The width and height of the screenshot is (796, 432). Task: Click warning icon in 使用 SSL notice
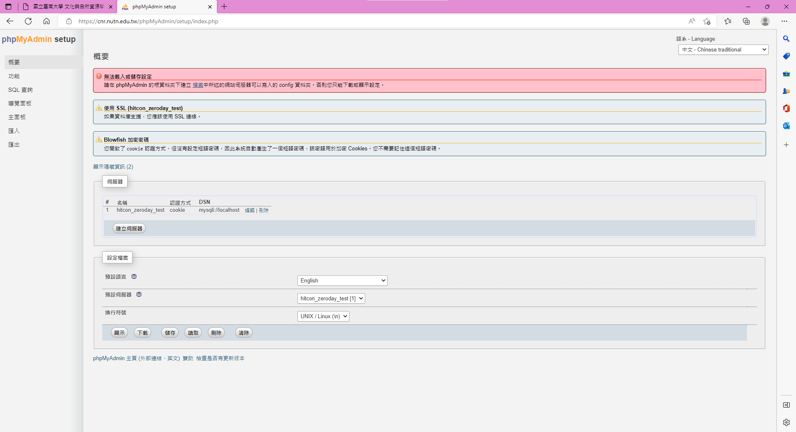point(99,108)
